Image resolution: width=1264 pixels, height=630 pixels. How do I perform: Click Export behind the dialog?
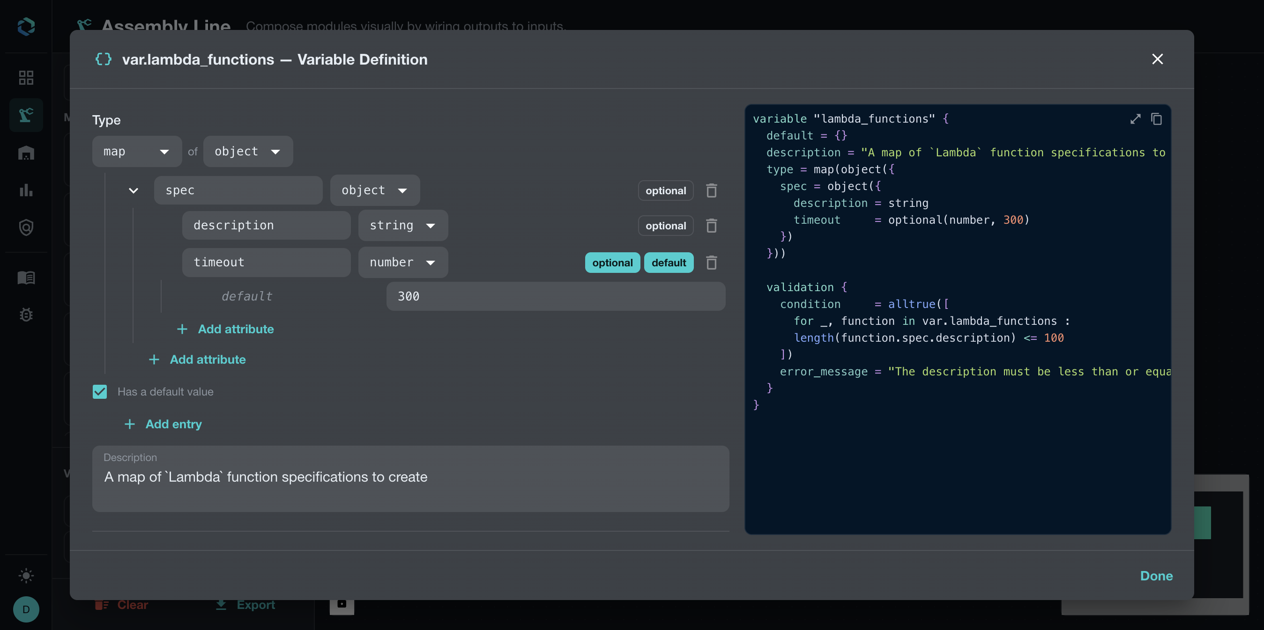point(245,605)
